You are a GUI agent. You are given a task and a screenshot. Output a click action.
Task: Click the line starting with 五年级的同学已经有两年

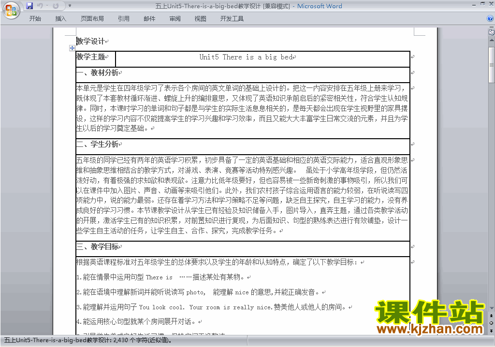[x=242, y=160]
